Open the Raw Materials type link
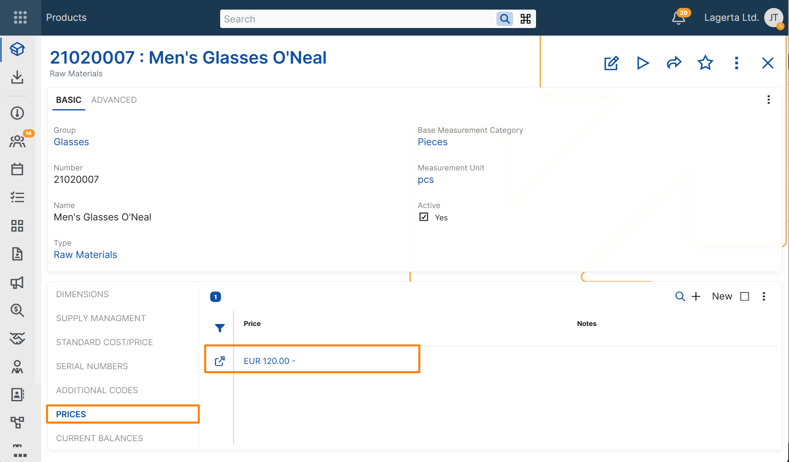This screenshot has height=462, width=789. coord(85,255)
